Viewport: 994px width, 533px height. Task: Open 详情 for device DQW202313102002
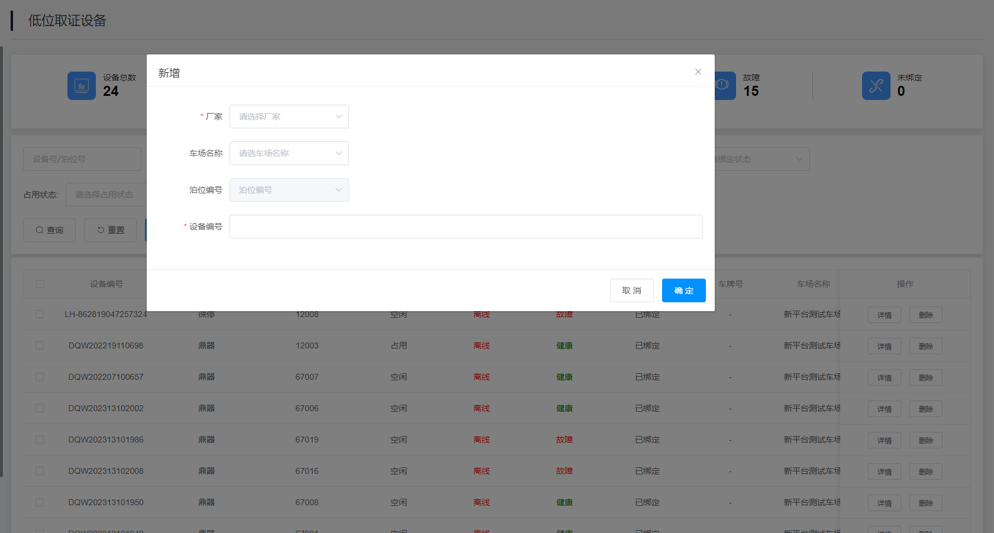884,409
